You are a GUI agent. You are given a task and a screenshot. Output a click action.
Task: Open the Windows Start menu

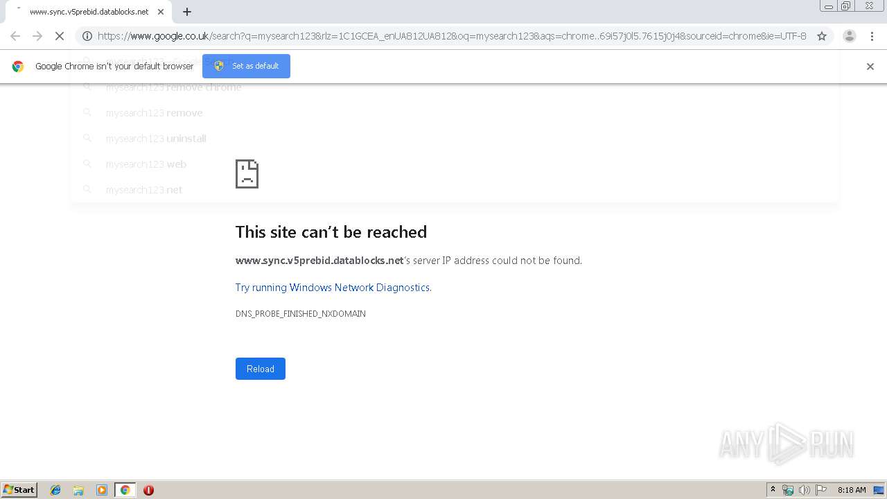pos(19,490)
